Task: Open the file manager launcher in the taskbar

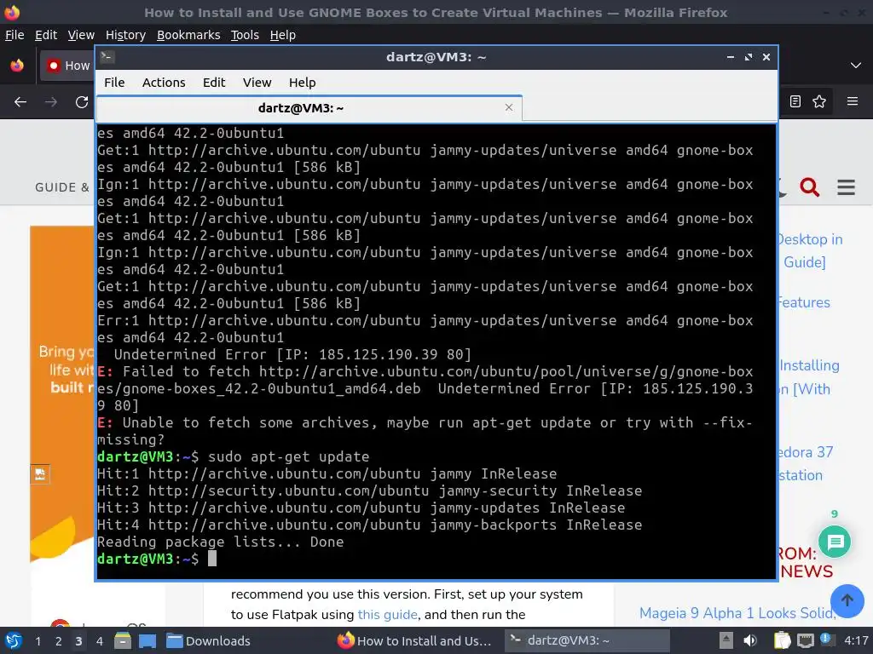Action: [x=123, y=640]
